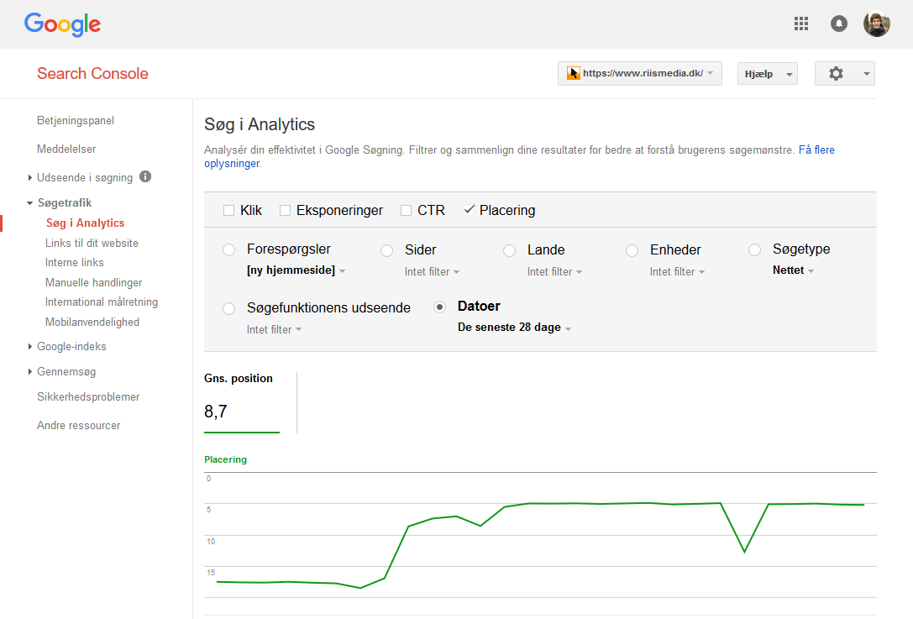Expand the Google-indeks section
This screenshot has width=913, height=619.
click(29, 347)
